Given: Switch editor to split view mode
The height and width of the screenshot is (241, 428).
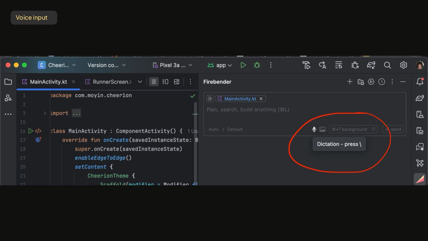Looking at the screenshot, I should [165, 82].
